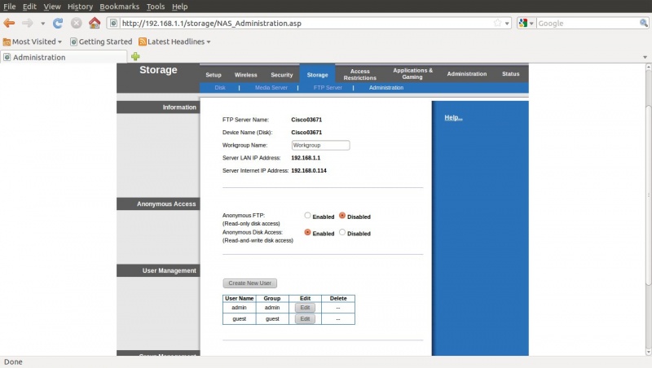The image size is (652, 368).
Task: Click the Latest Headlines feed icon
Action: [x=143, y=42]
